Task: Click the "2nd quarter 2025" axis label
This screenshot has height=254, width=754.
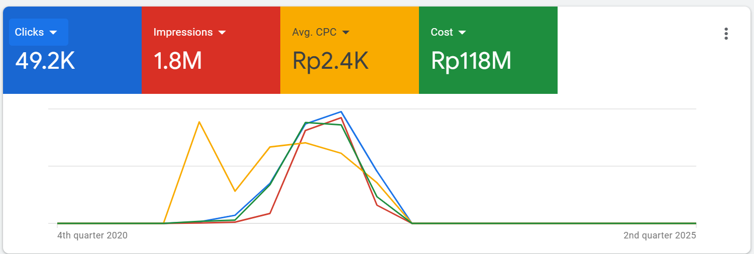Action: point(660,235)
